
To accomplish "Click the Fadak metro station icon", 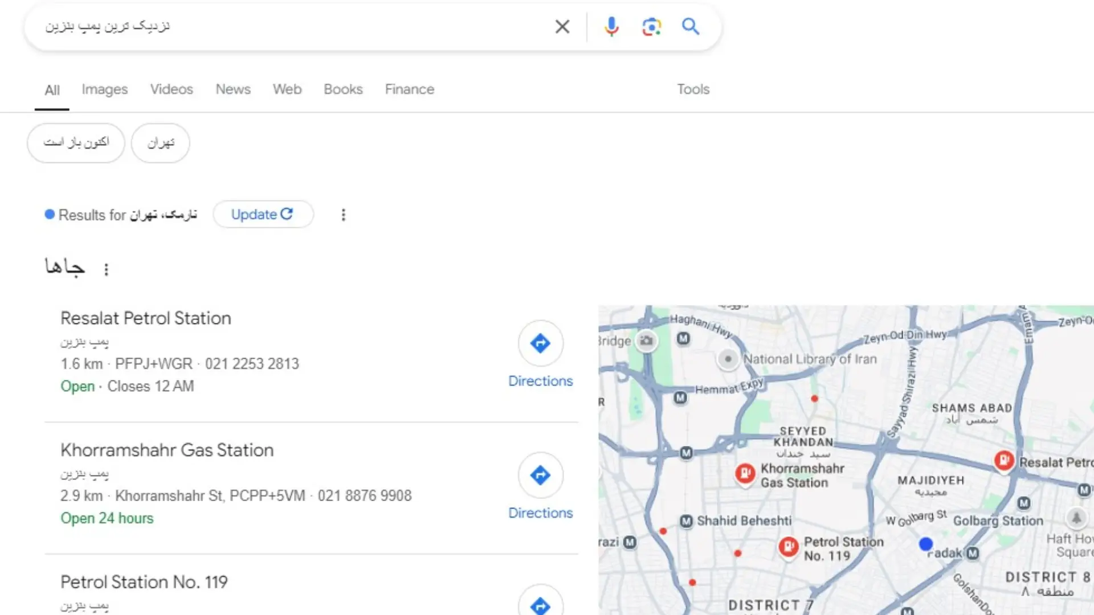I will (973, 553).
